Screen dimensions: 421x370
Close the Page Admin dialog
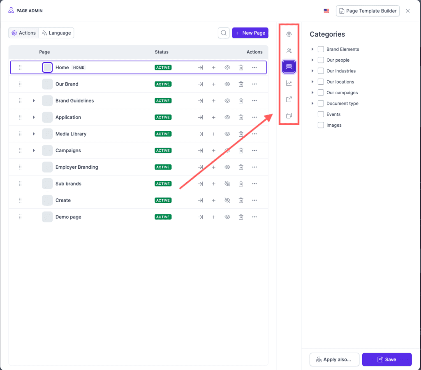pos(407,11)
